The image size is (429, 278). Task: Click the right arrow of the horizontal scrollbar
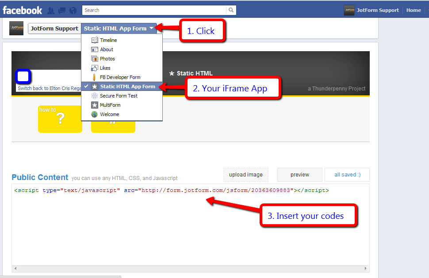click(x=366, y=269)
